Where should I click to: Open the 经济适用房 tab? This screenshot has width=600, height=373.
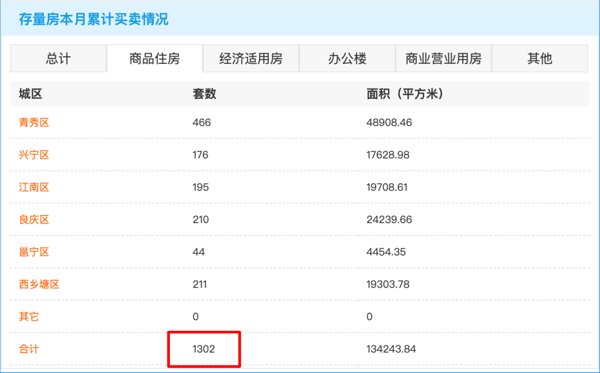click(251, 58)
